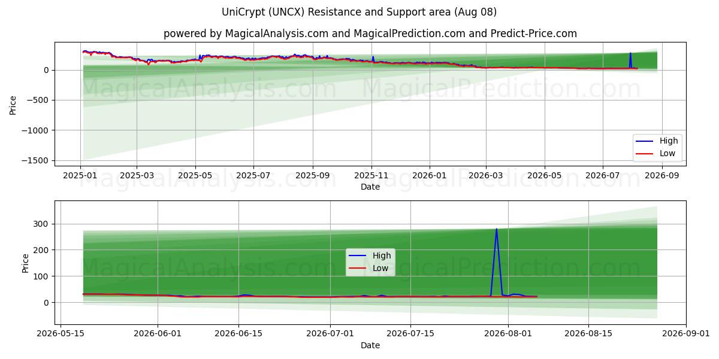Click the '2026-09-01' bottom axis label
Screen dimensions: 719x359
point(686,334)
